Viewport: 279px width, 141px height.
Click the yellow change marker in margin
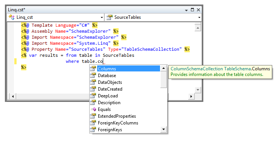[15, 61]
